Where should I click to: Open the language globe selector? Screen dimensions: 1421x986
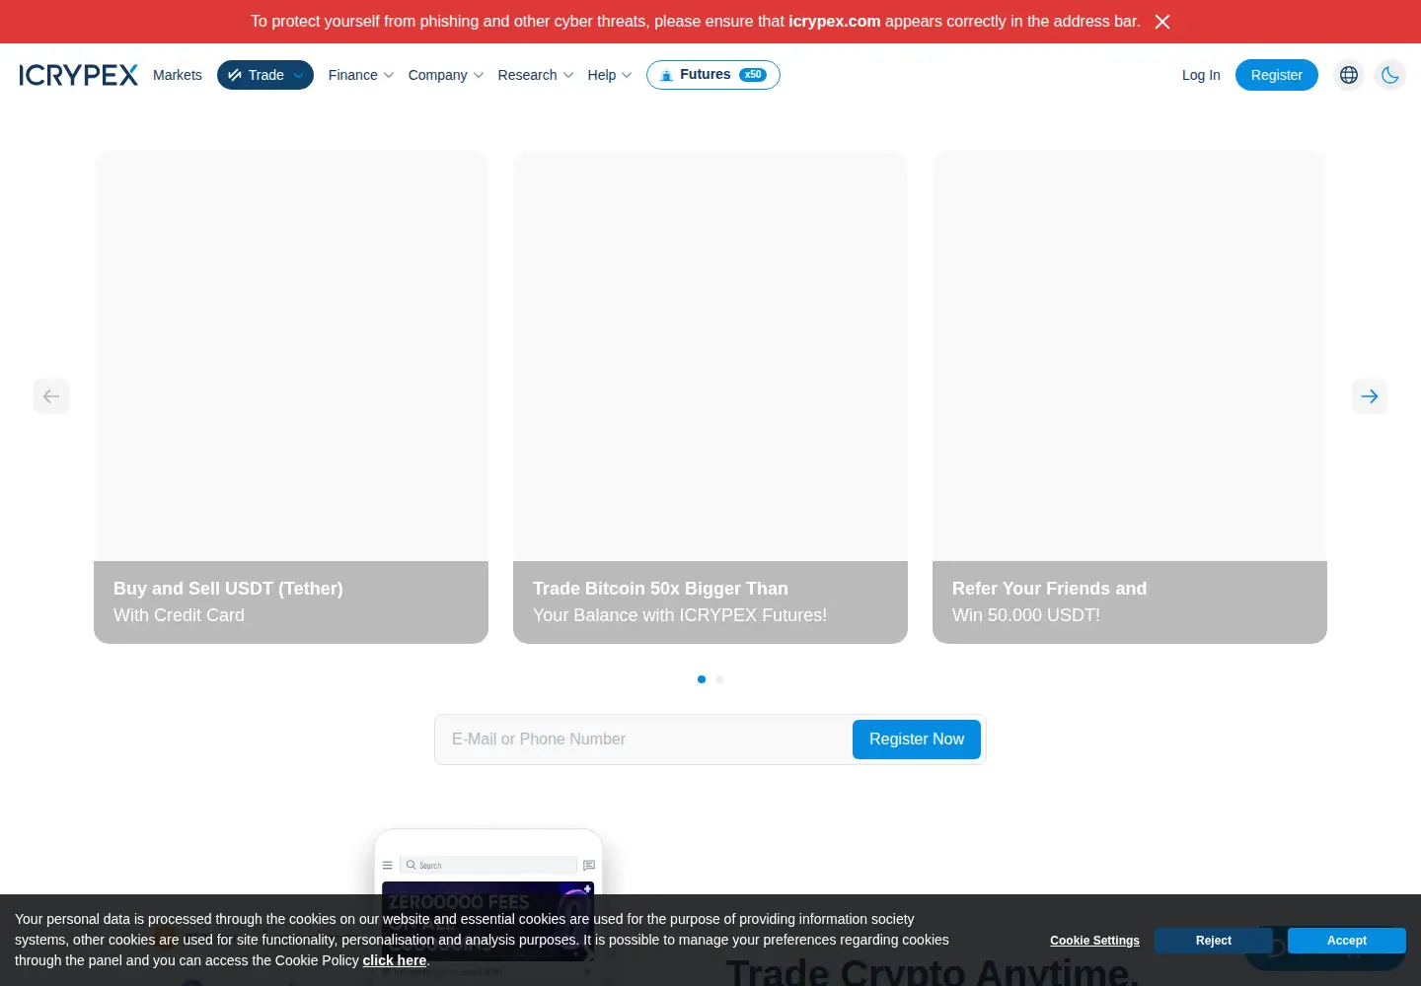[1349, 75]
